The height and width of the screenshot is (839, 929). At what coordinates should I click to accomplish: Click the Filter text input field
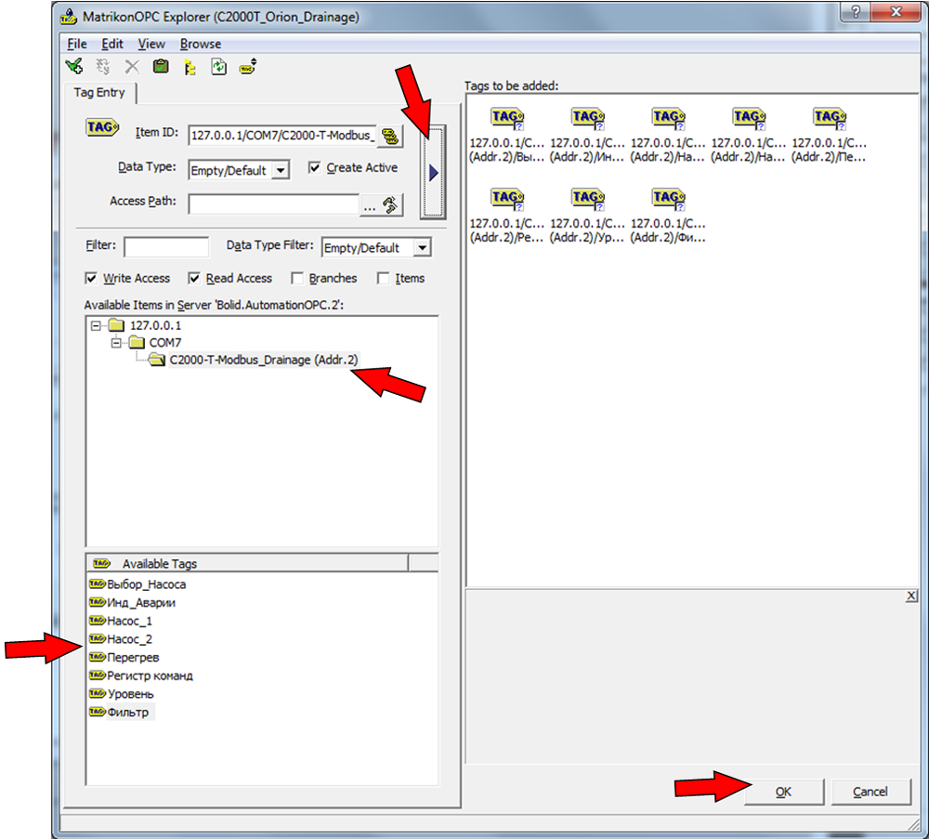point(166,247)
